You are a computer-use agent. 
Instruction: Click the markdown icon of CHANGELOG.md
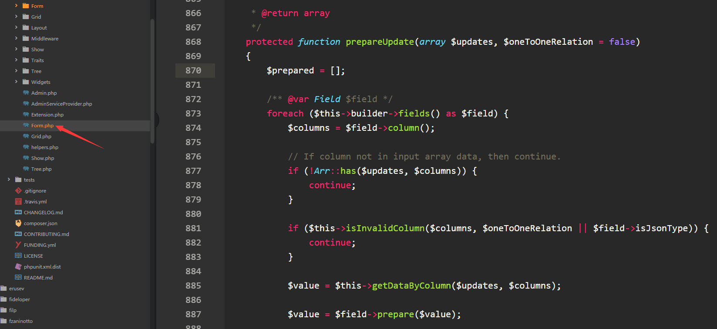[x=18, y=212]
